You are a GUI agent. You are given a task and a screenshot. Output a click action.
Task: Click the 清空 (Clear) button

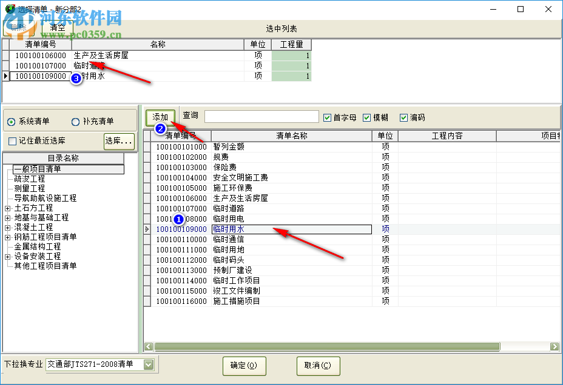(58, 27)
